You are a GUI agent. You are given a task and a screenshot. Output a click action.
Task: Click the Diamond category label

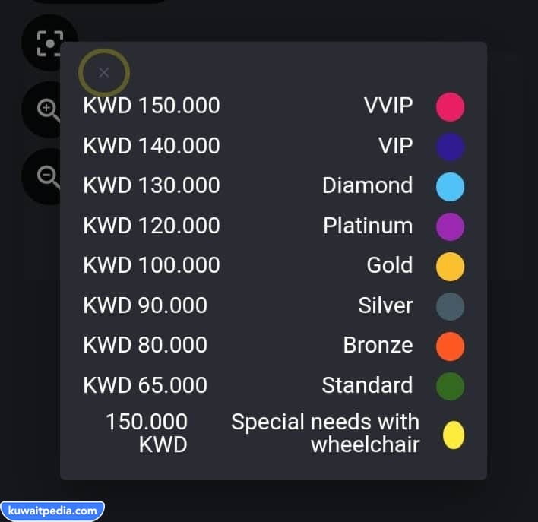click(367, 185)
